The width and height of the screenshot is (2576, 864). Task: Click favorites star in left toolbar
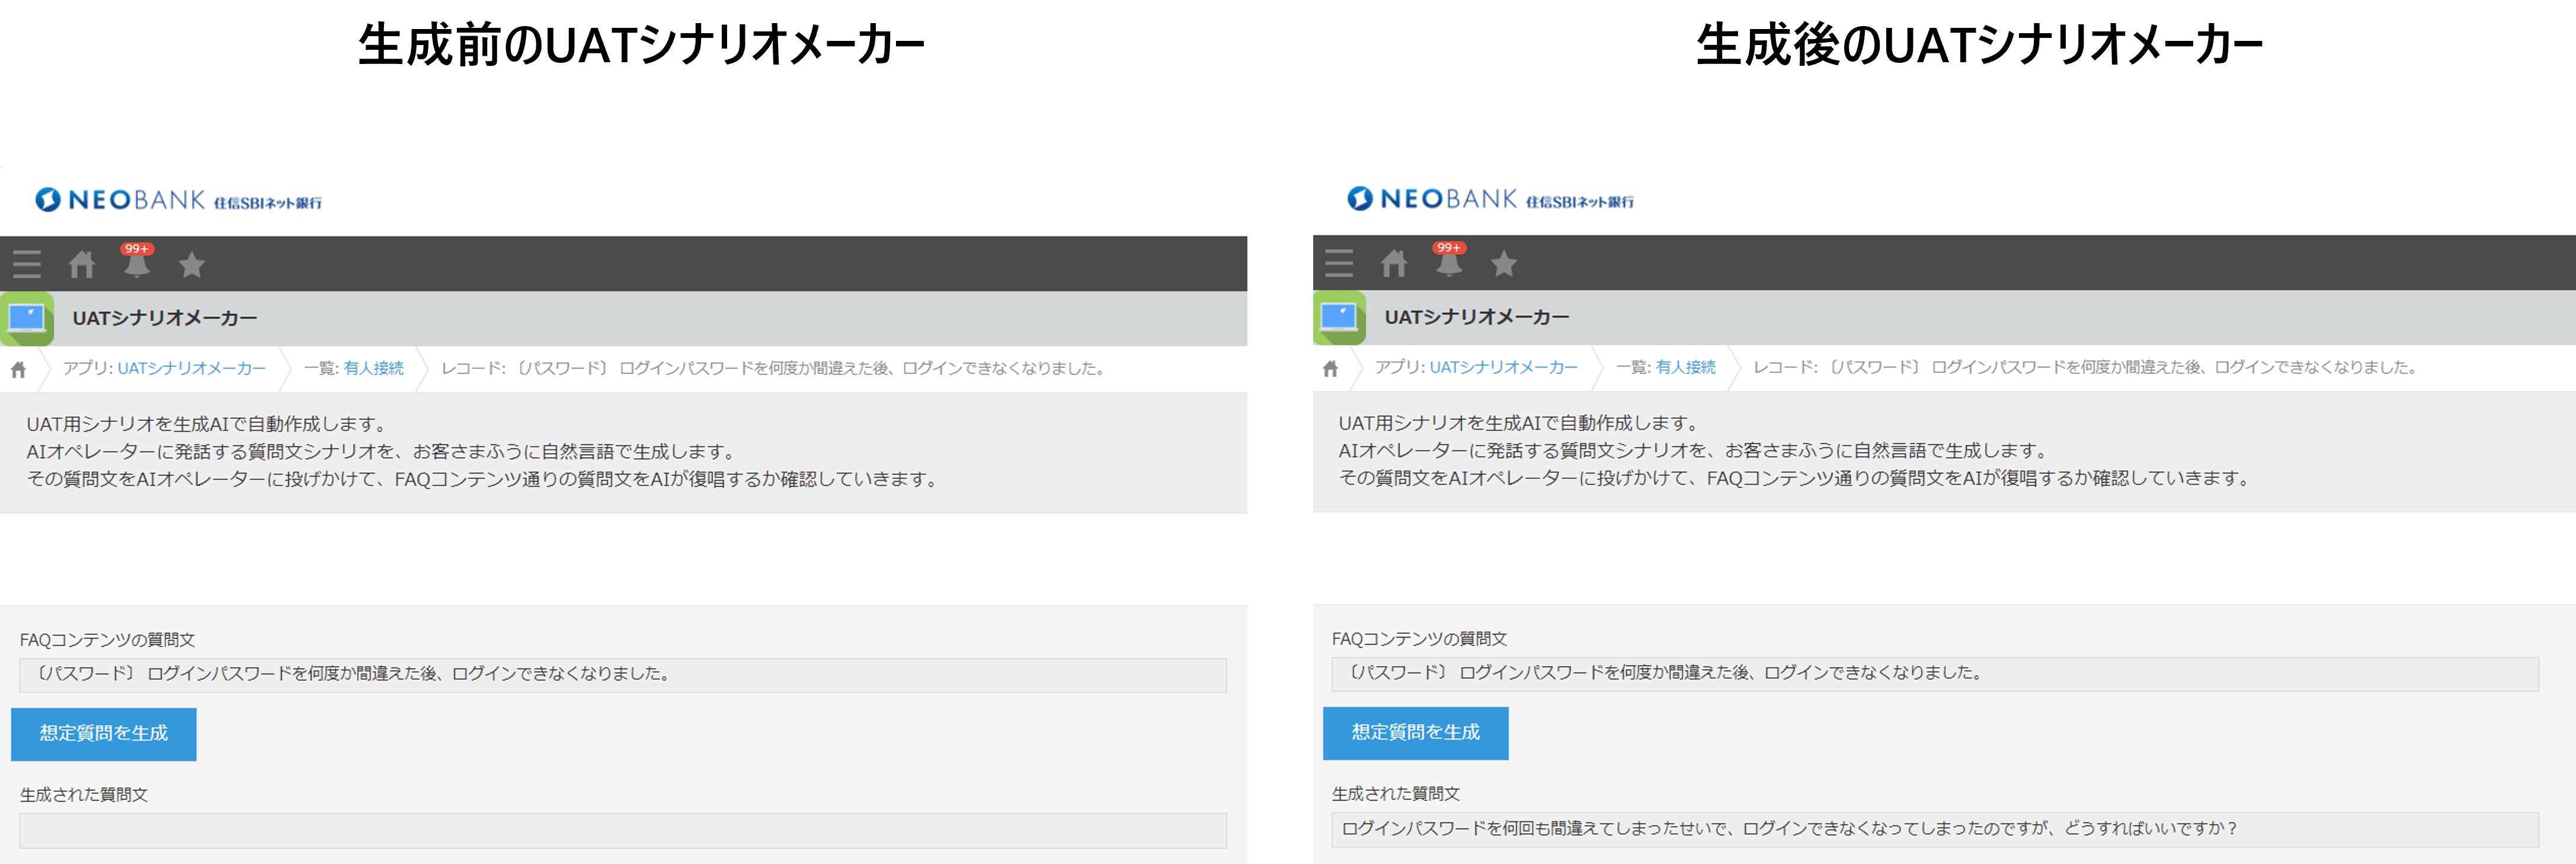click(x=192, y=265)
